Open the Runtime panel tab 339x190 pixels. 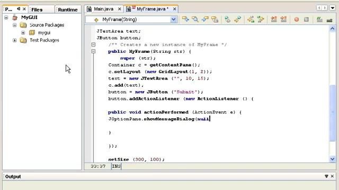click(68, 9)
